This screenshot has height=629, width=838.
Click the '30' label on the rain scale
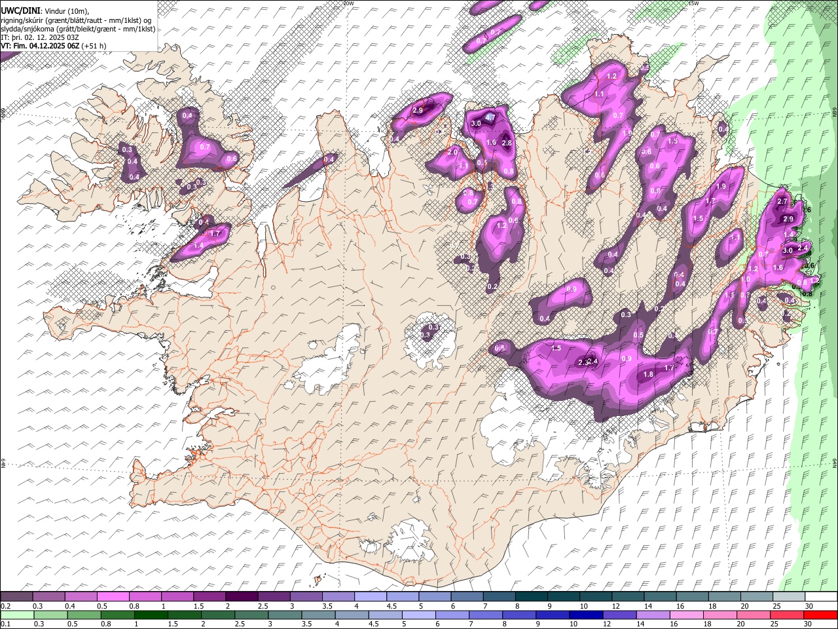[807, 624]
